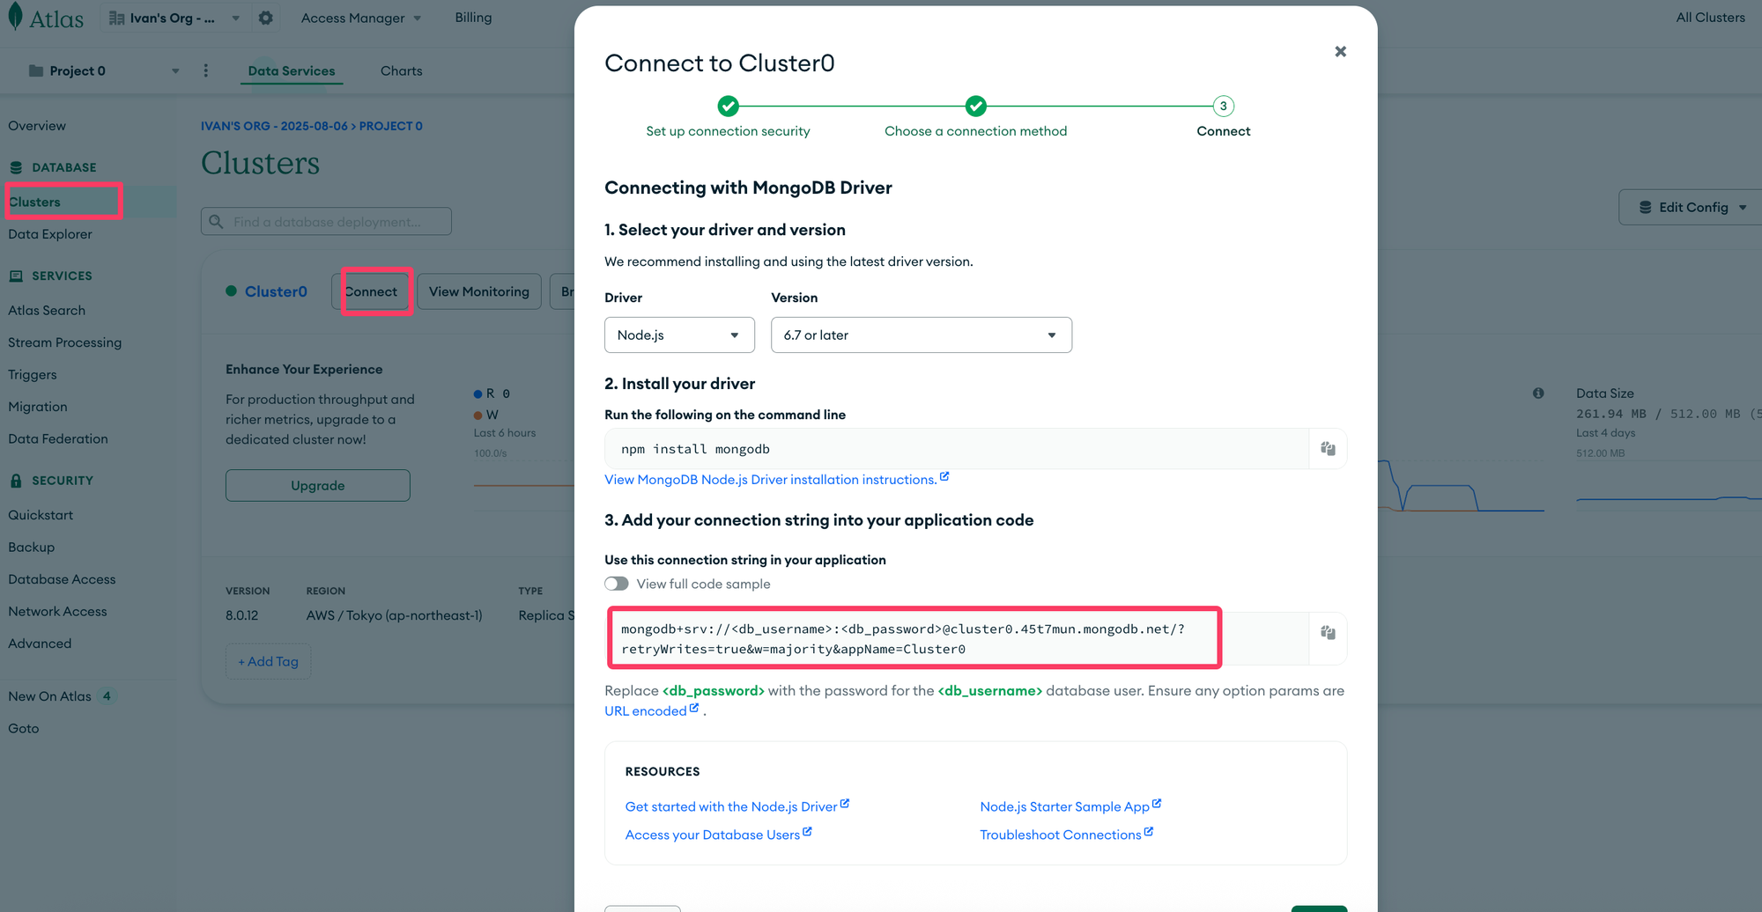This screenshot has width=1762, height=912.
Task: Click the View Monitoring button
Action: tap(479, 291)
